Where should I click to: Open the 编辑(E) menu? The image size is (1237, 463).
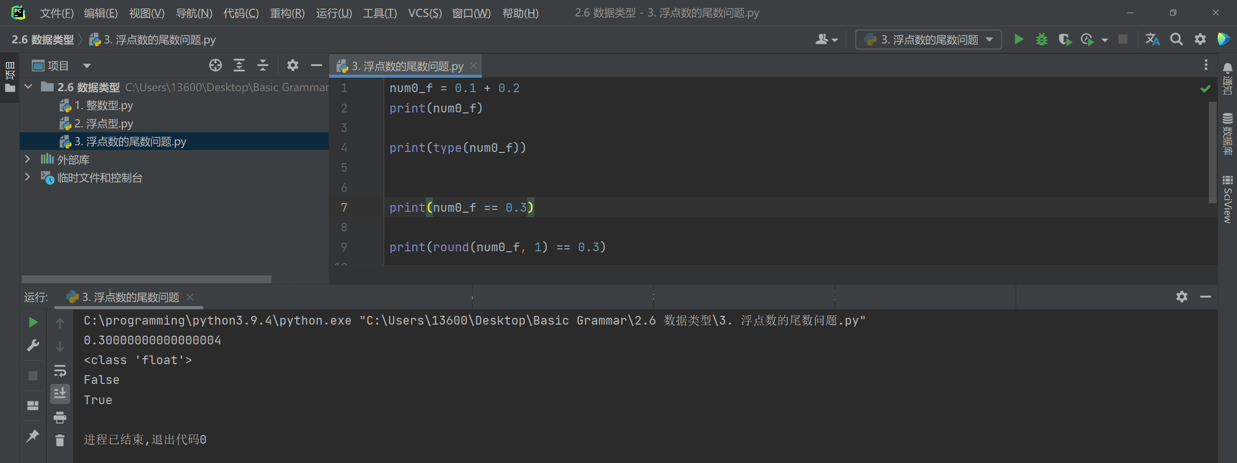click(x=101, y=13)
